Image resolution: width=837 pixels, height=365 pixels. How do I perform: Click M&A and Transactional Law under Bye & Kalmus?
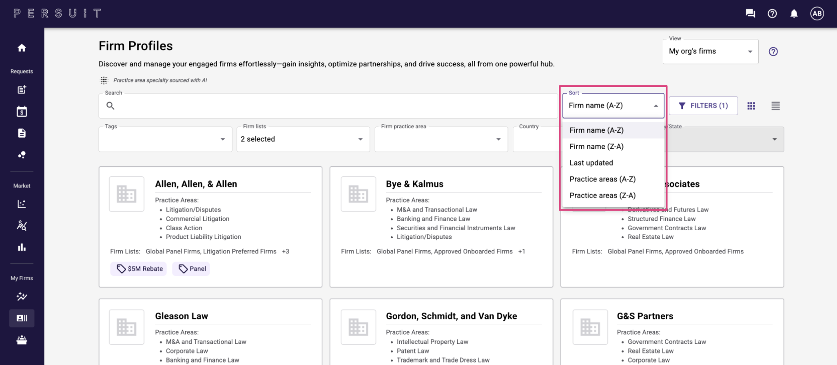(x=437, y=210)
